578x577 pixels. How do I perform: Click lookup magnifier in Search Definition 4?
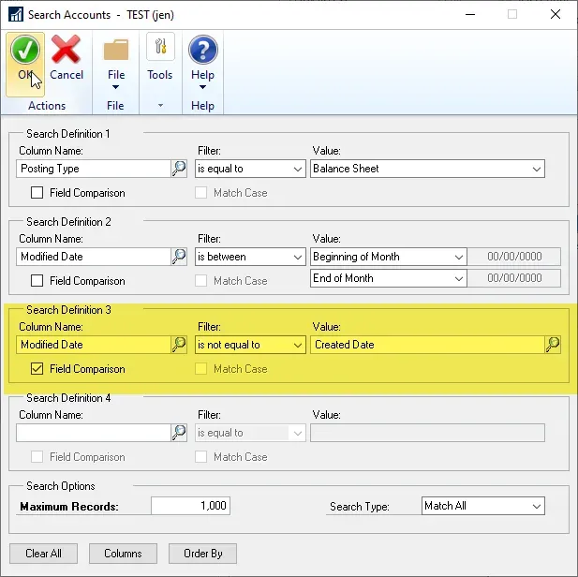tap(179, 433)
